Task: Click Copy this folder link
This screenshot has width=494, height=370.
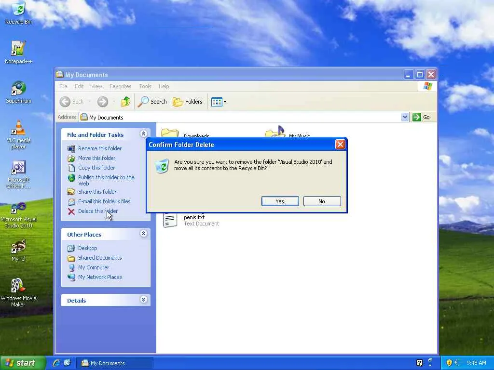Action: pos(96,168)
